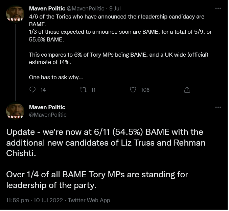Image resolution: width=229 pixels, height=211 pixels.
Task: Click the reply speech bubble icon
Action: pos(33,90)
